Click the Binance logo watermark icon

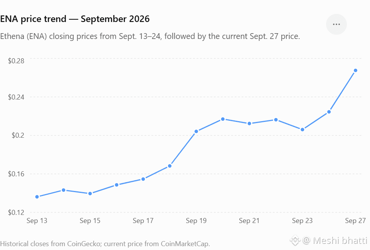(x=295, y=241)
